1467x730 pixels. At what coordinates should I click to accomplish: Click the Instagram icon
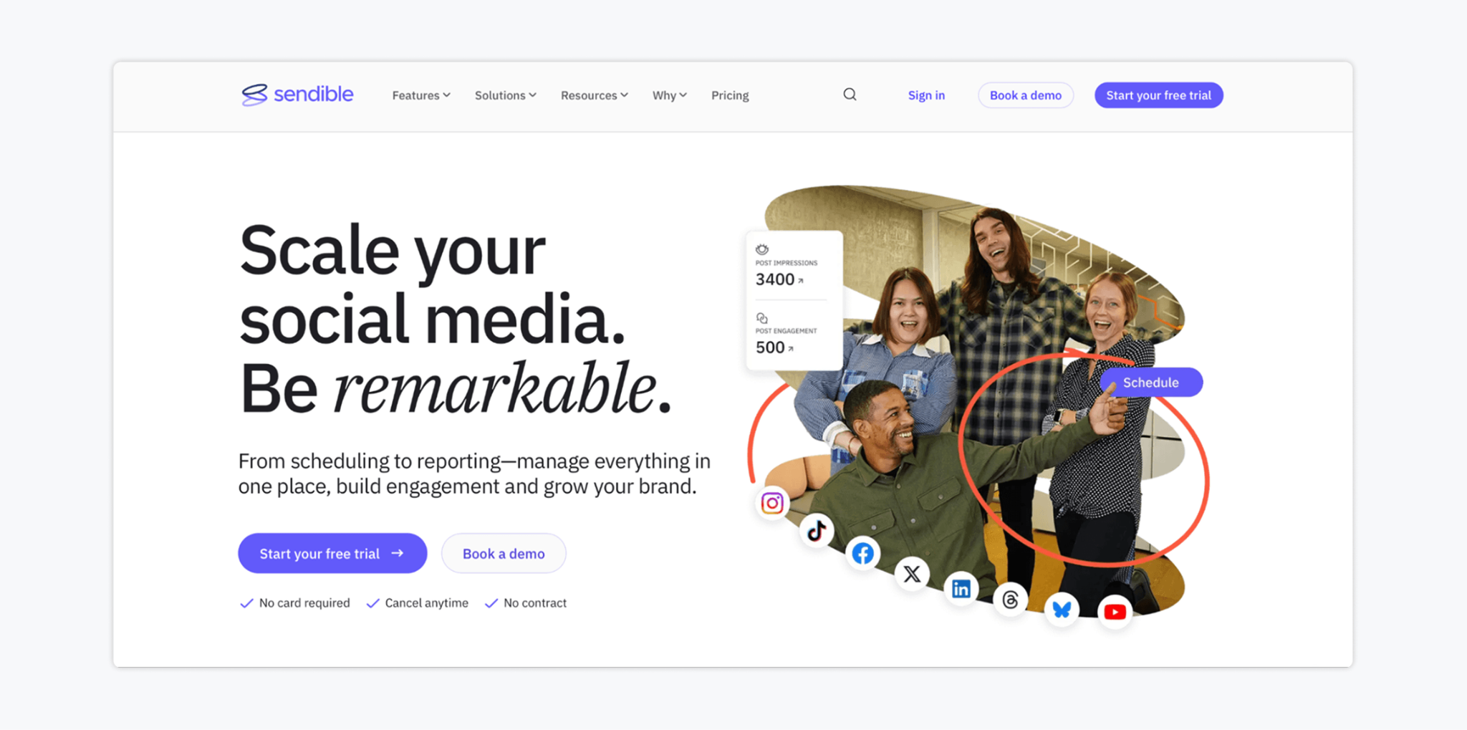click(771, 502)
